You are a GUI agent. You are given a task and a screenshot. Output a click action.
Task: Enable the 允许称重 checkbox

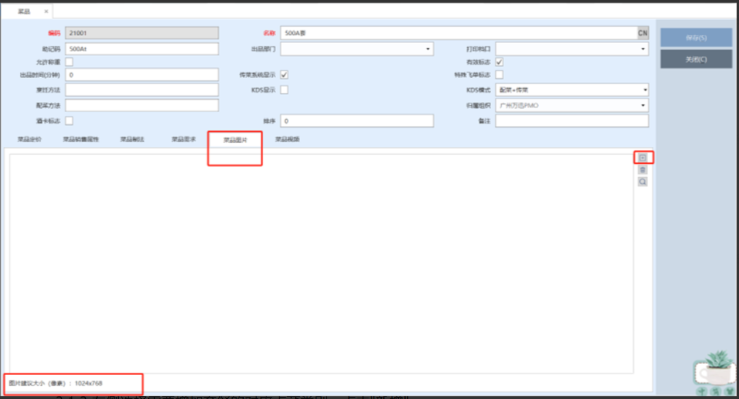(69, 62)
